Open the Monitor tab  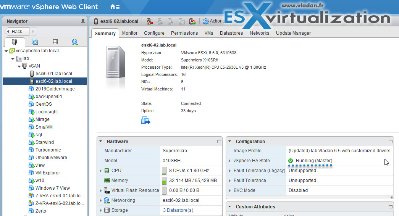coord(130,33)
